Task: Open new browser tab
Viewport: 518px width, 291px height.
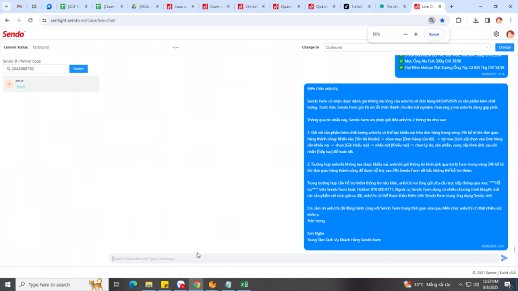Action: [451, 7]
